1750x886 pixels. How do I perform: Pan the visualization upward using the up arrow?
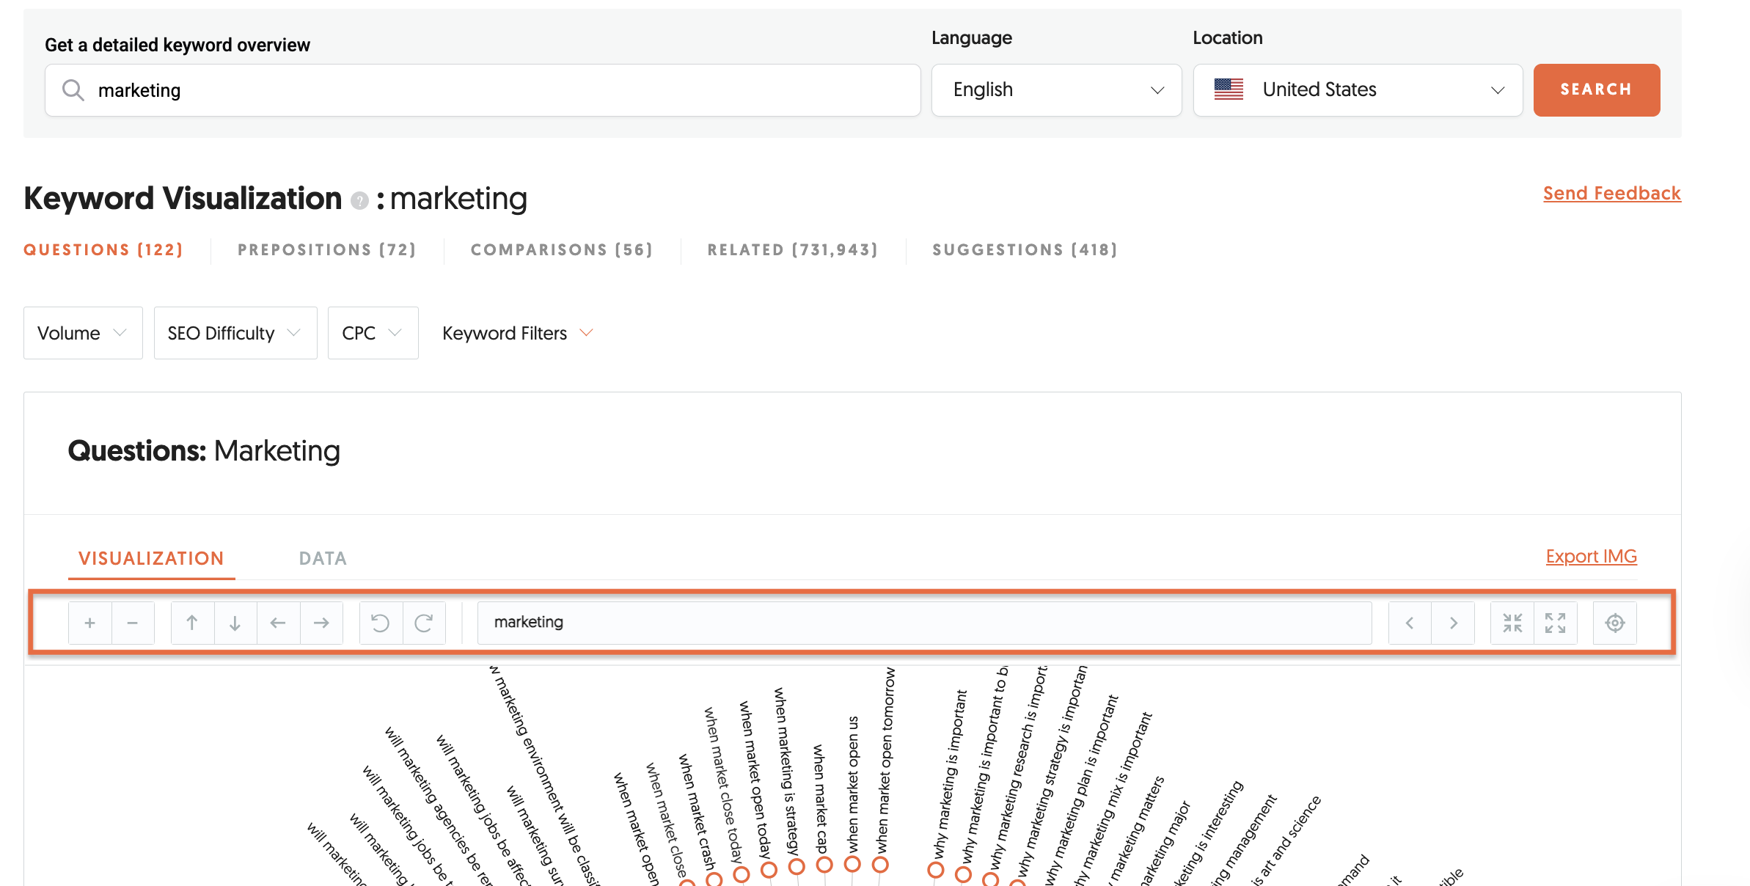point(192,622)
